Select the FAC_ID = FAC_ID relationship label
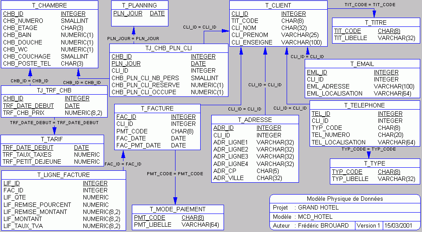Screen dimensions: 422x232 123,164
